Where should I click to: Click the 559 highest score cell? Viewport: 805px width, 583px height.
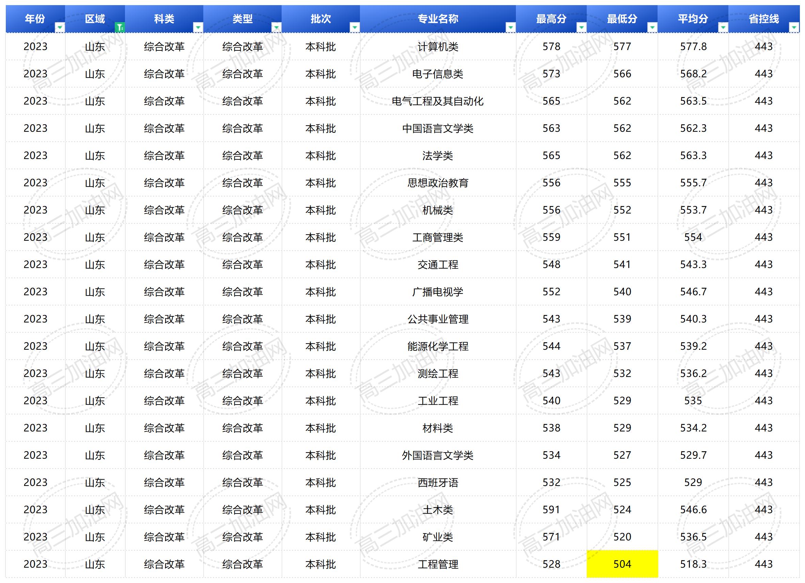552,237
